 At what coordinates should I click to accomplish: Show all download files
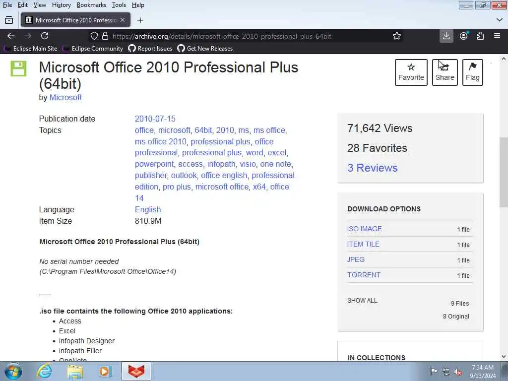pos(362,300)
